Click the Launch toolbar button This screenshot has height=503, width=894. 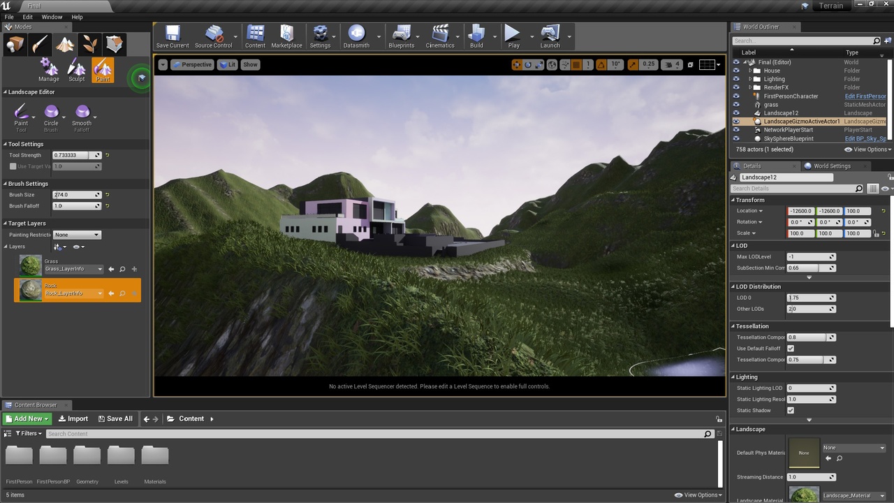550,37
